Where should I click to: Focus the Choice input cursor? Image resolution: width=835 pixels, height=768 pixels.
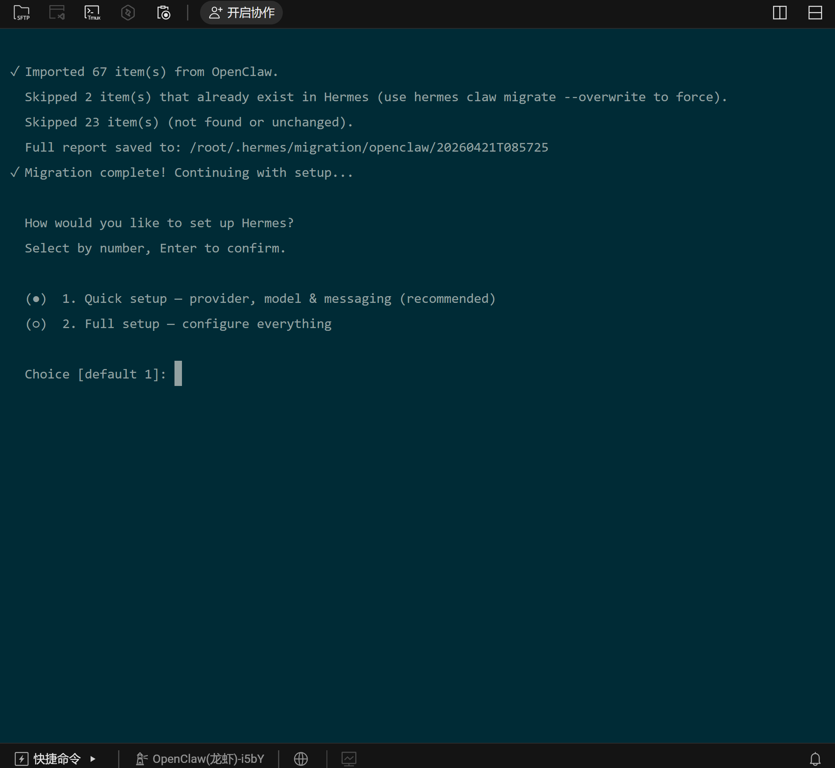coord(178,373)
